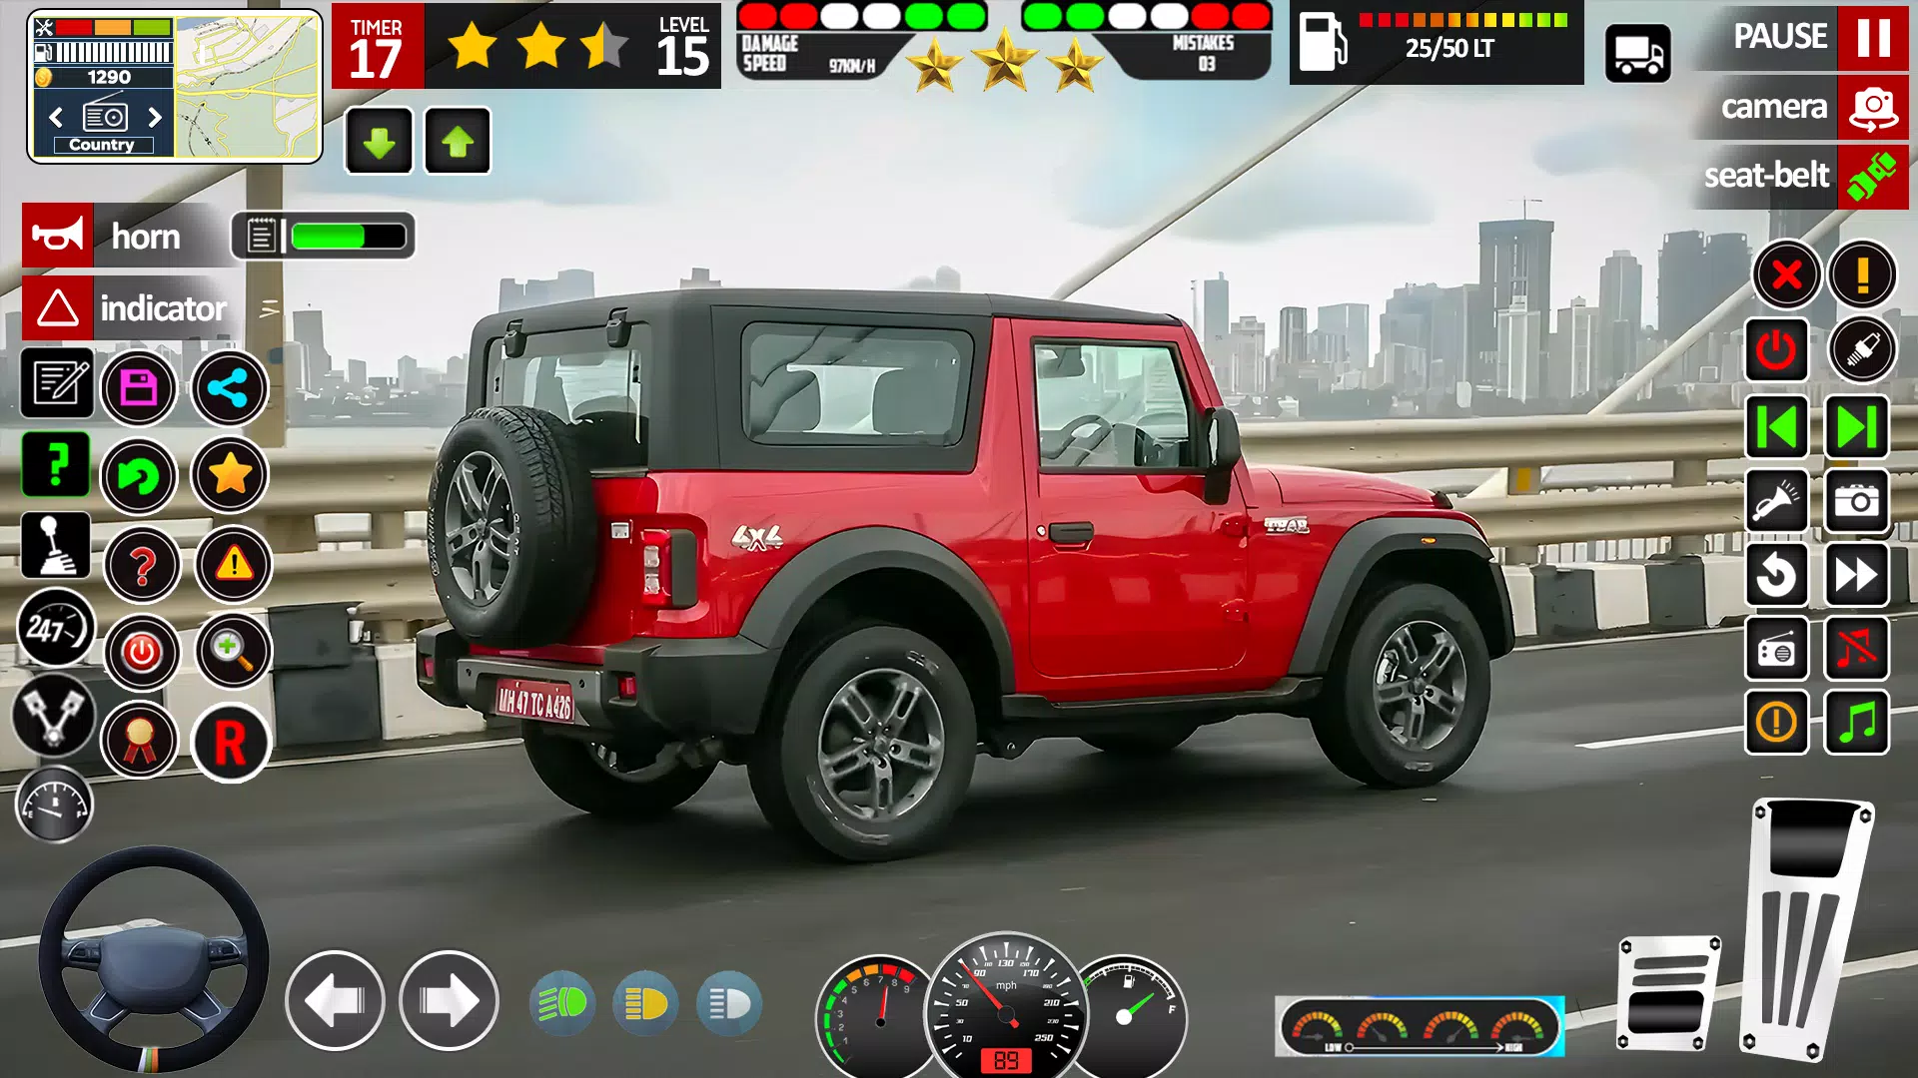Click the red down arrow gear shift
Screen dimensions: 1918x1078
click(380, 141)
